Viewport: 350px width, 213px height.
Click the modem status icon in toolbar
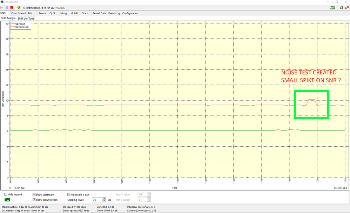pos(332,7)
